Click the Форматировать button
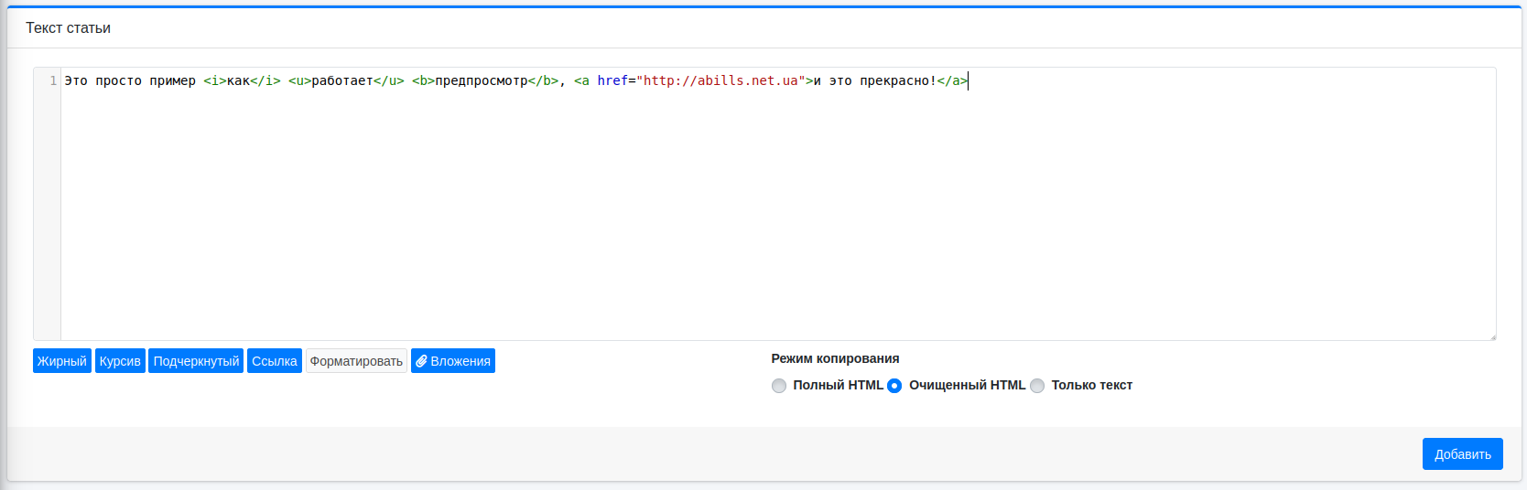The image size is (1527, 490). (356, 361)
